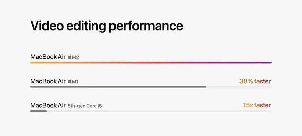
Task: Click the "M1" chip text
Action: (x=75, y=82)
